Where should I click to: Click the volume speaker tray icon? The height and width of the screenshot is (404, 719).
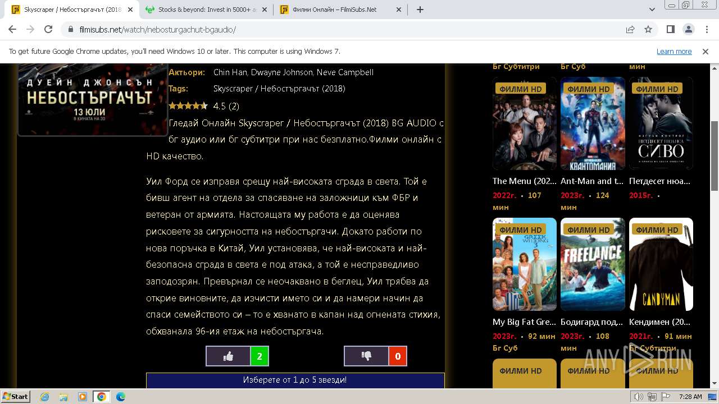coord(639,397)
